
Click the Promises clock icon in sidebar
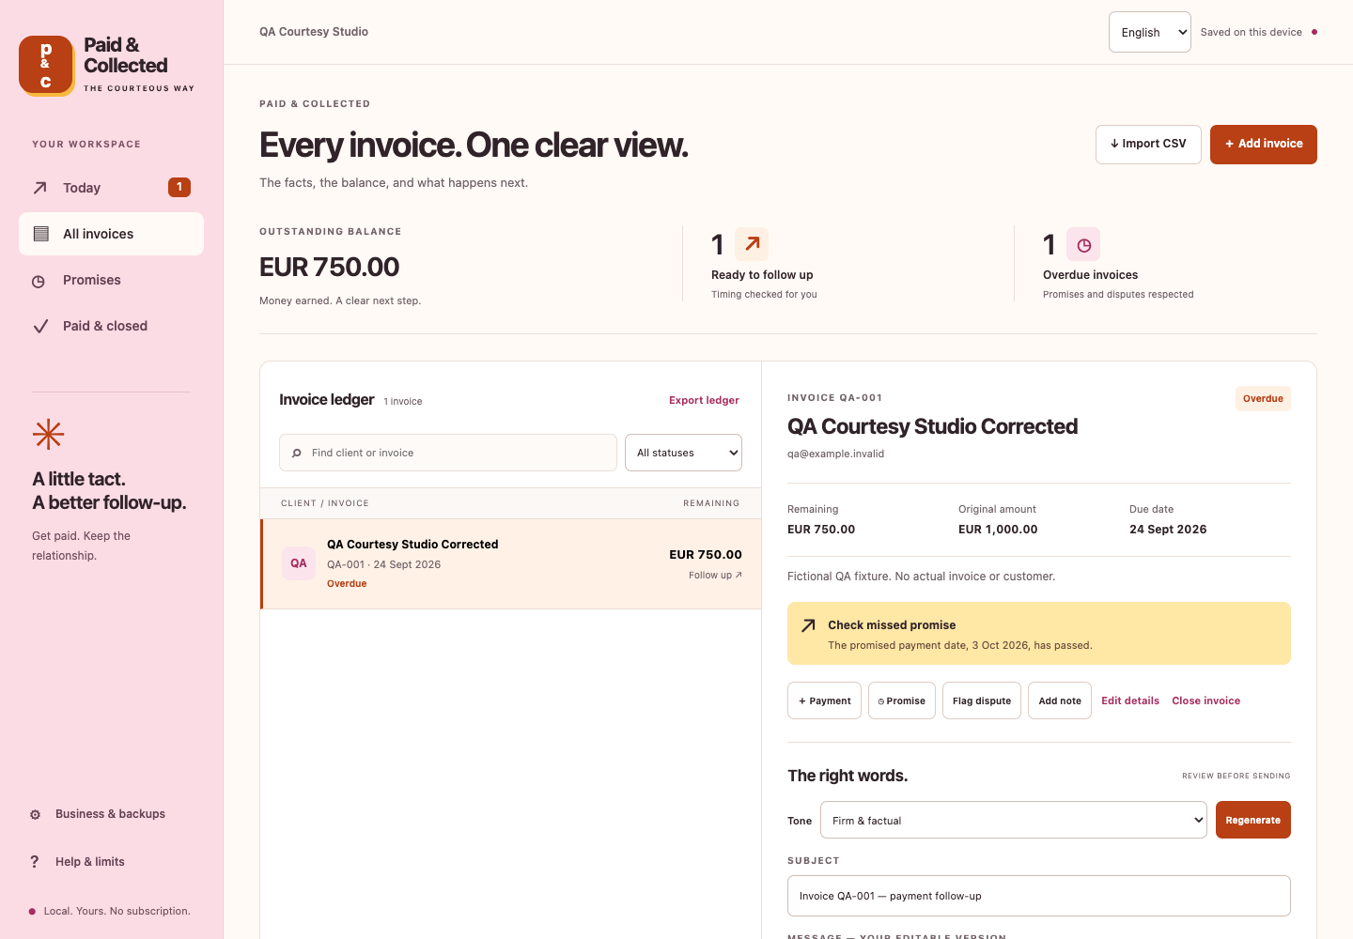click(x=39, y=281)
